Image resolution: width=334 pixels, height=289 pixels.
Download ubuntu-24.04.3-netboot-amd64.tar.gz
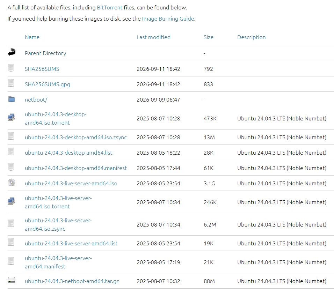72,281
